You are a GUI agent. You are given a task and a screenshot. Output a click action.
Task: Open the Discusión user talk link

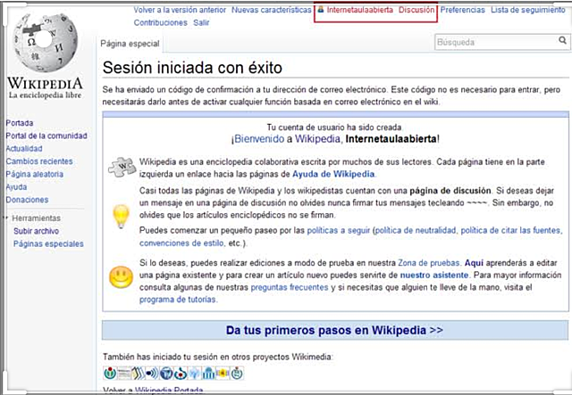point(416,10)
